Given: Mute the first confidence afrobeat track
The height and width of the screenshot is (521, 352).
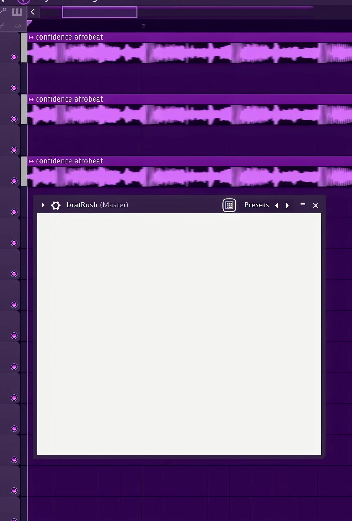Looking at the screenshot, I should pyautogui.click(x=14, y=57).
